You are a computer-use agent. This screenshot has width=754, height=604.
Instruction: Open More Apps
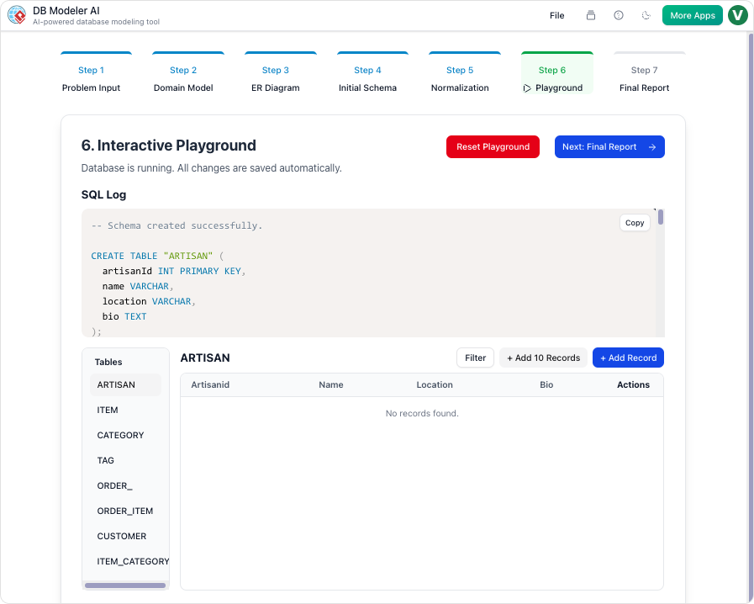[x=692, y=15]
